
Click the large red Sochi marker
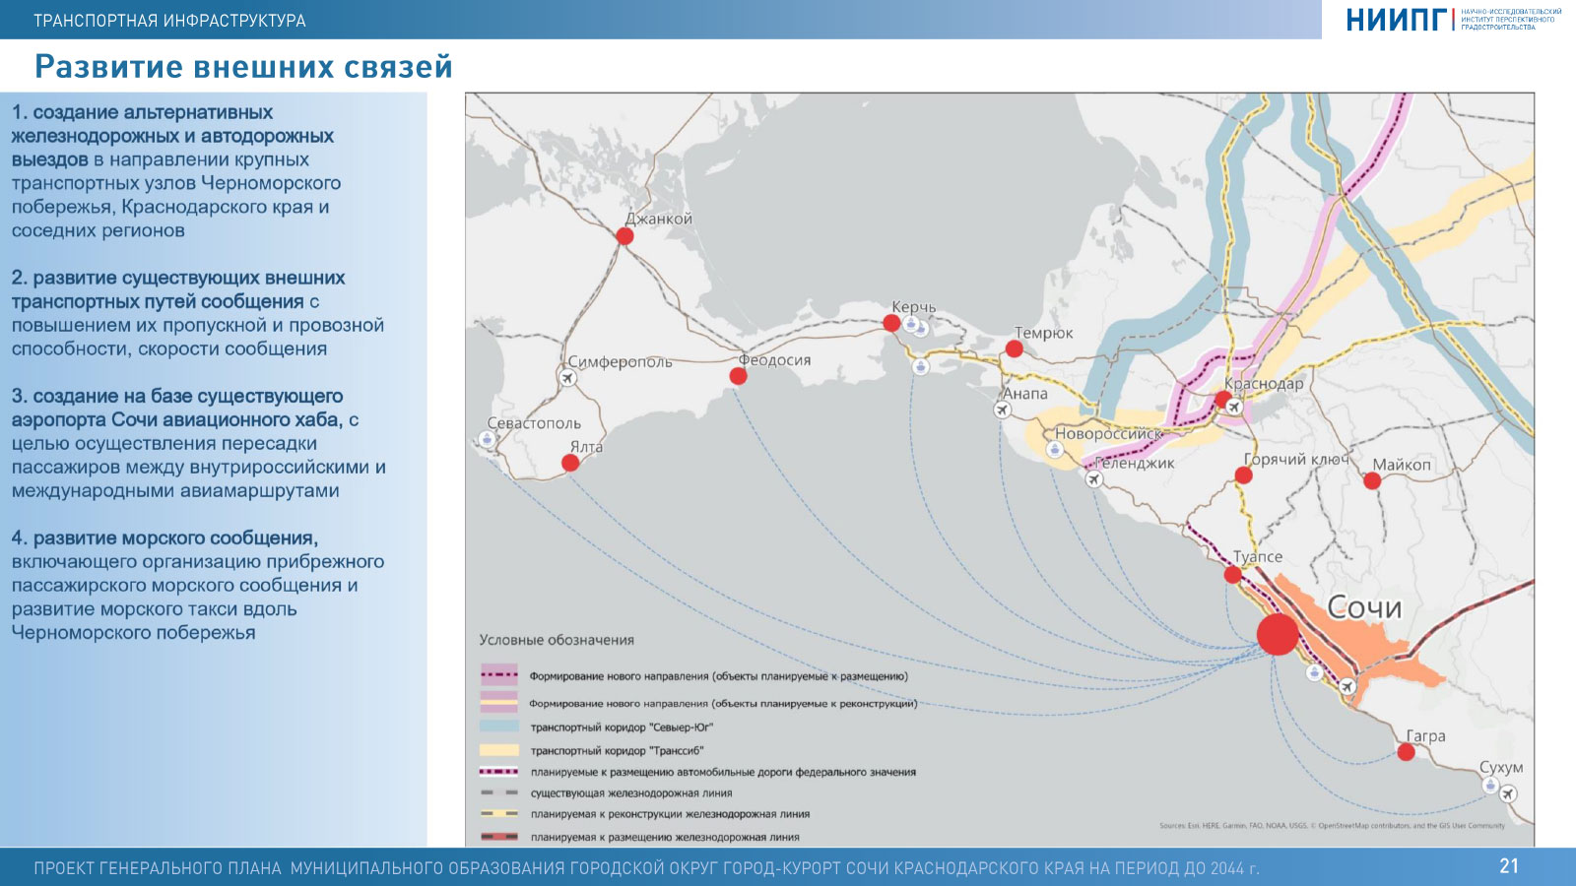pos(1278,634)
